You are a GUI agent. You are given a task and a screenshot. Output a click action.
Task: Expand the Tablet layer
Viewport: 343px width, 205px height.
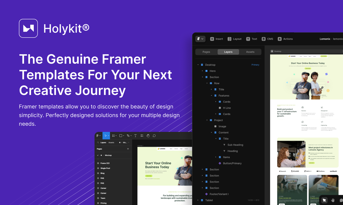point(198,200)
